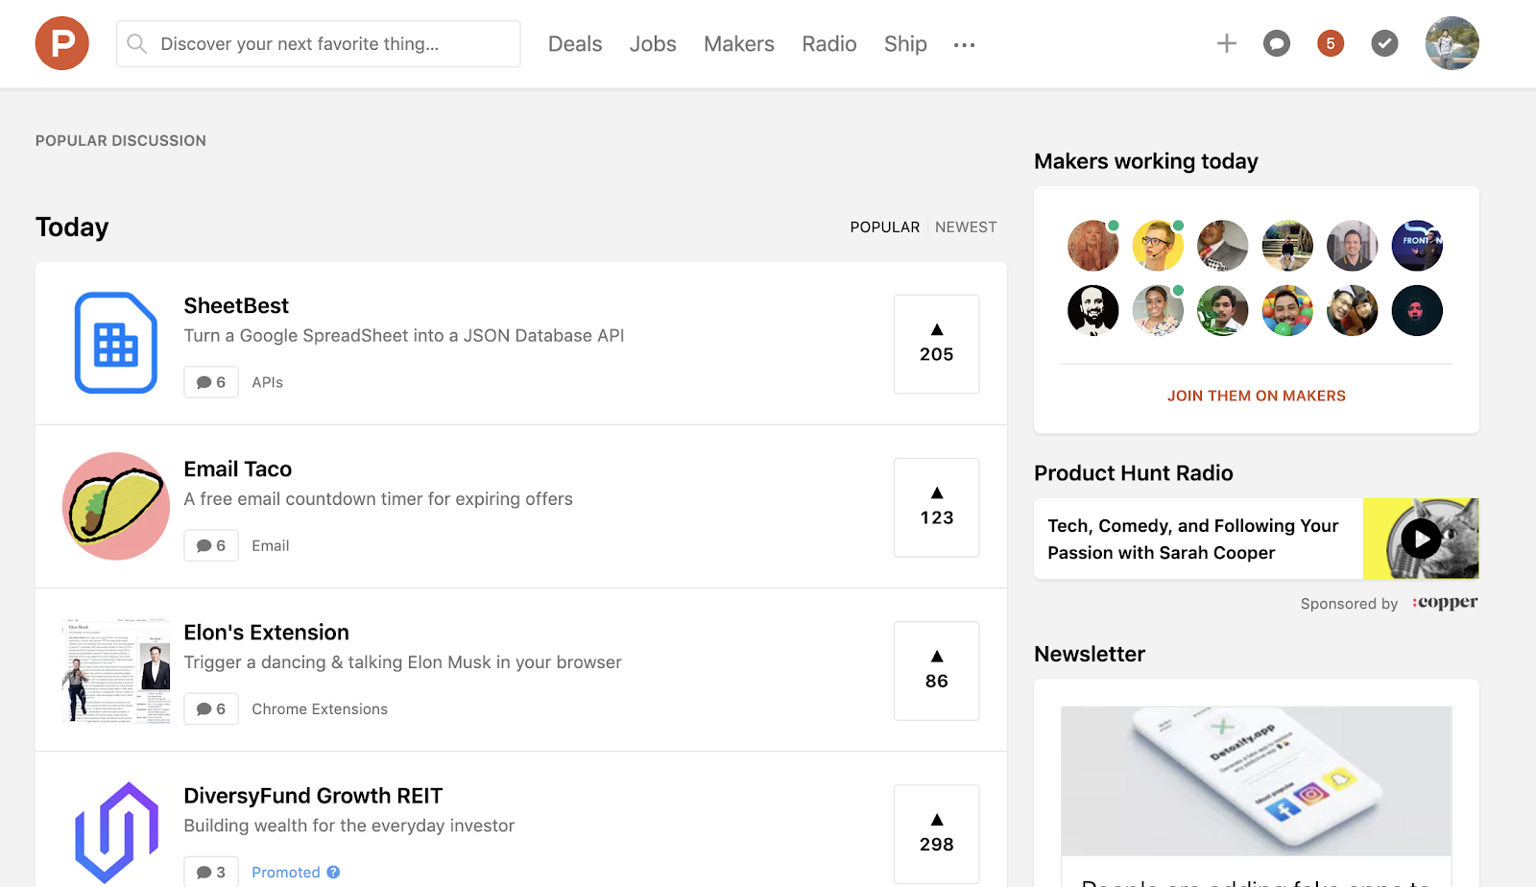Switch to Newest sorting
1536x887 pixels.
click(966, 228)
